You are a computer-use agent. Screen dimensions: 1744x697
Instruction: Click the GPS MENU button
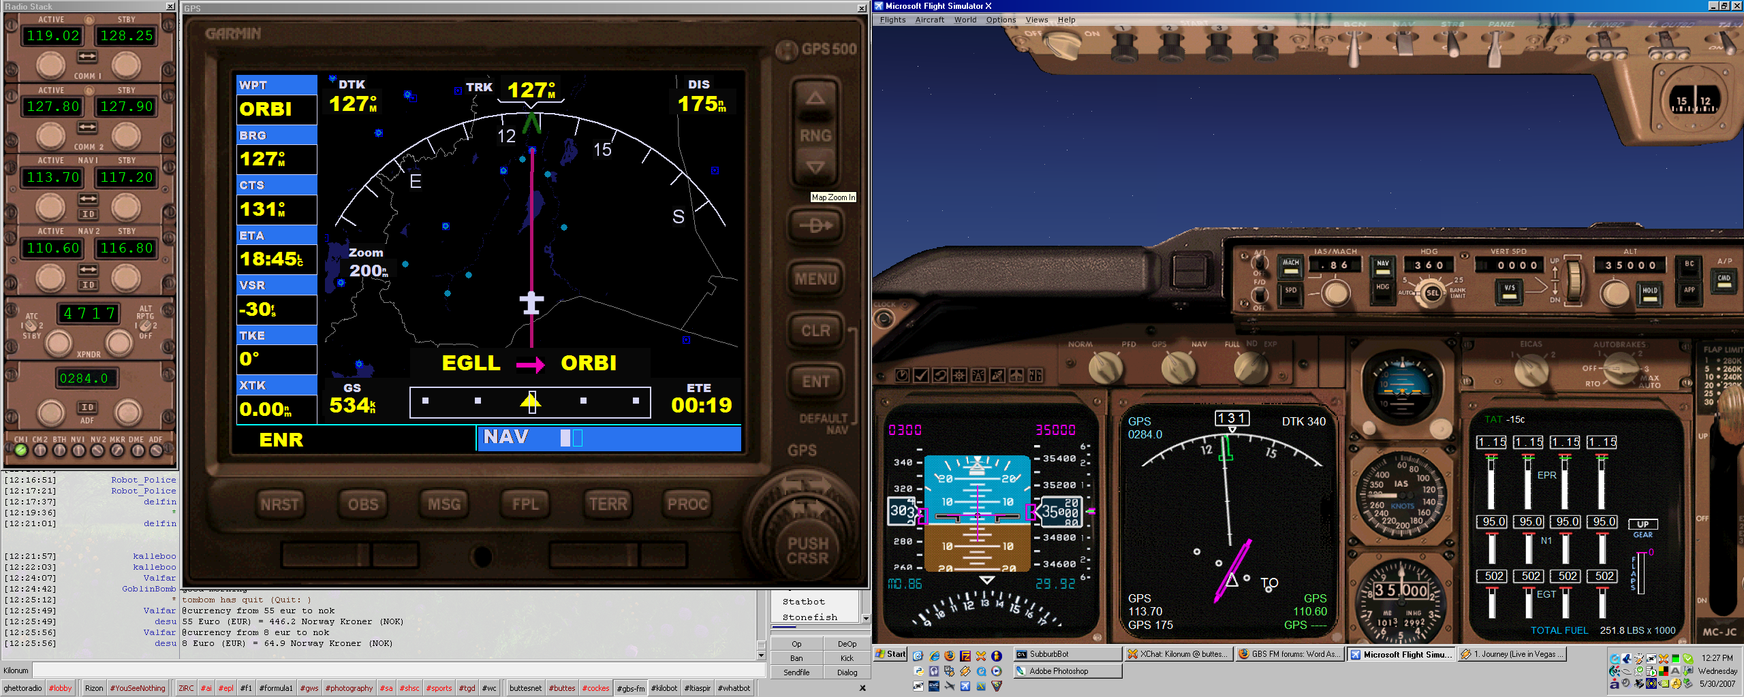click(x=815, y=278)
